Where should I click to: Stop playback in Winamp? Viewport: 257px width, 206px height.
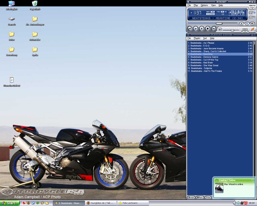pos(208,29)
